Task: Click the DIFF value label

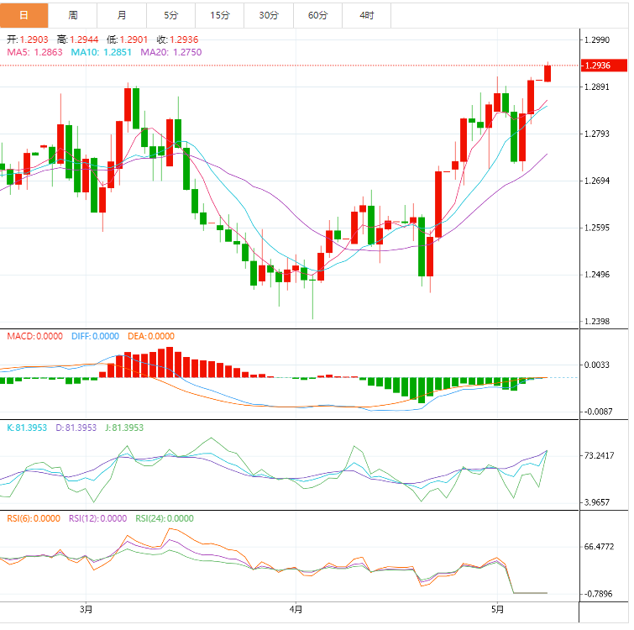Action: pyautogui.click(x=95, y=337)
